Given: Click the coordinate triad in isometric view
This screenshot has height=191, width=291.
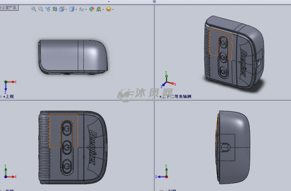Looking at the screenshot, I should pyautogui.click(x=168, y=80).
